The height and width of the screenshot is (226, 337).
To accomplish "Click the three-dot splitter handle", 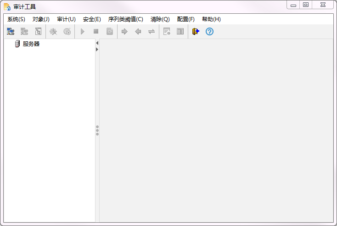I will coord(97,130).
